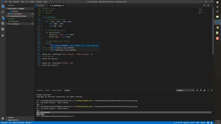Open the terminal selector dropdown 1: Python
221x124 pixels.
(185, 90)
